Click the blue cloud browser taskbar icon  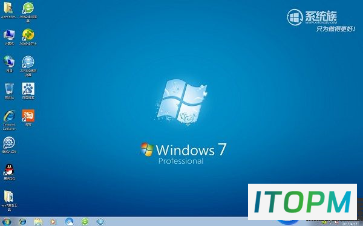click(69, 222)
